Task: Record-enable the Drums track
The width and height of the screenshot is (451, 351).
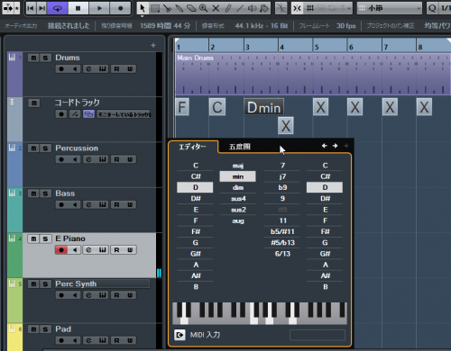Action: point(61,69)
